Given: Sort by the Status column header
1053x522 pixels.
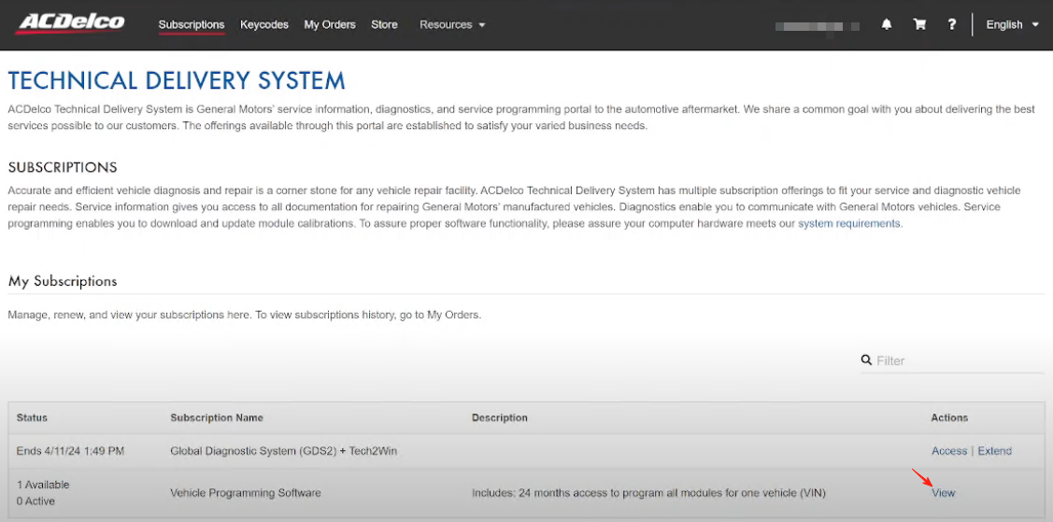Looking at the screenshot, I should point(32,417).
